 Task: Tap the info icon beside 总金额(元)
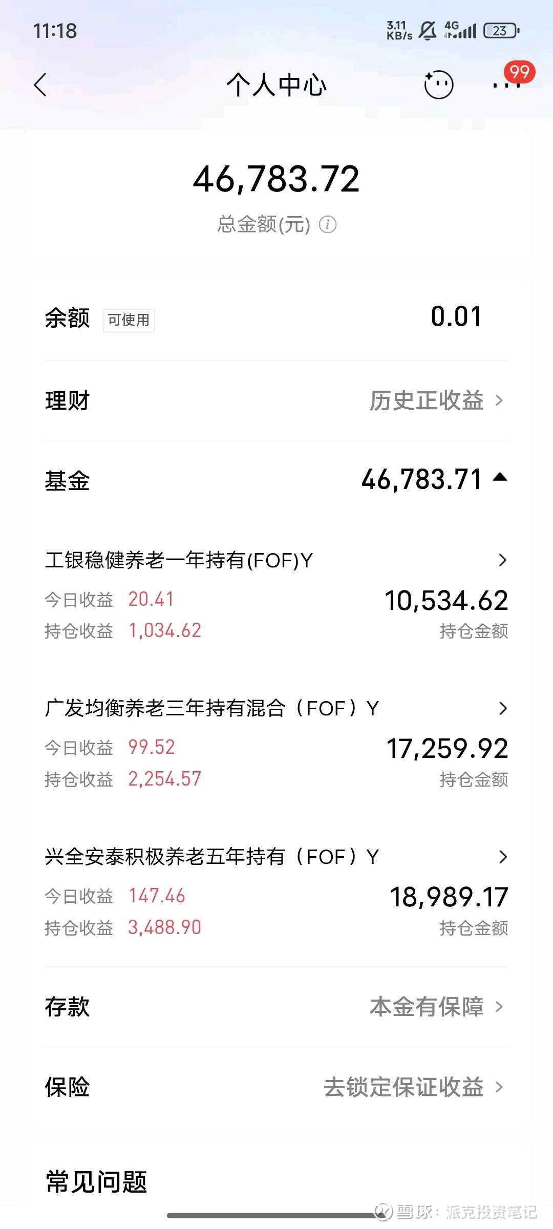pos(328,224)
